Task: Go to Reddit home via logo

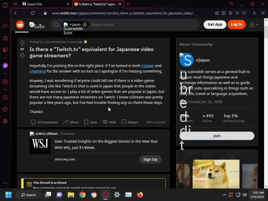Action: tap(20, 25)
